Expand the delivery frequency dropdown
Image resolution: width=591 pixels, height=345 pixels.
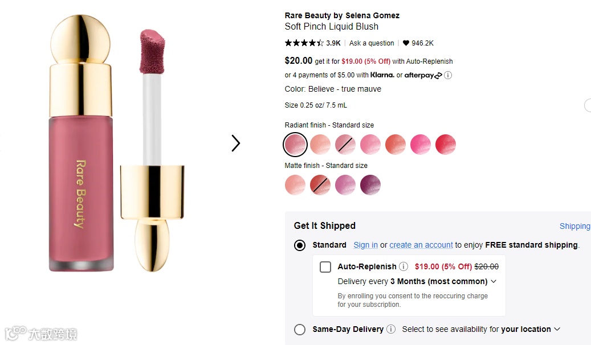[x=493, y=281]
